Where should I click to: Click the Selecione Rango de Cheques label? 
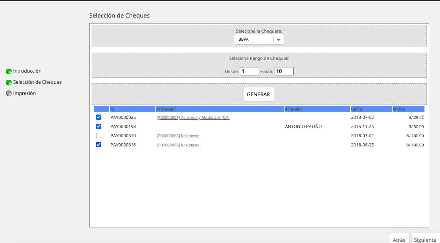[259, 58]
